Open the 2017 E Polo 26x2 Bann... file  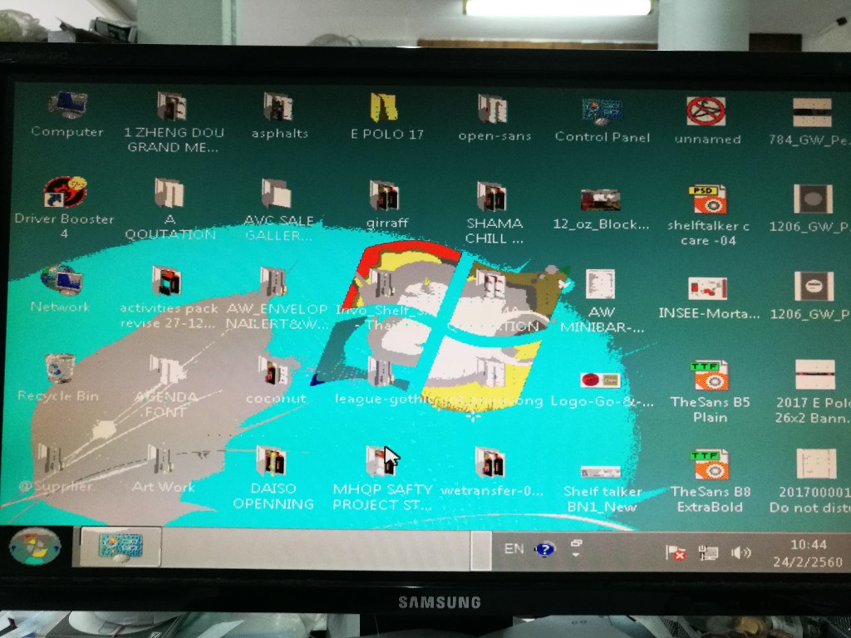pyautogui.click(x=815, y=375)
